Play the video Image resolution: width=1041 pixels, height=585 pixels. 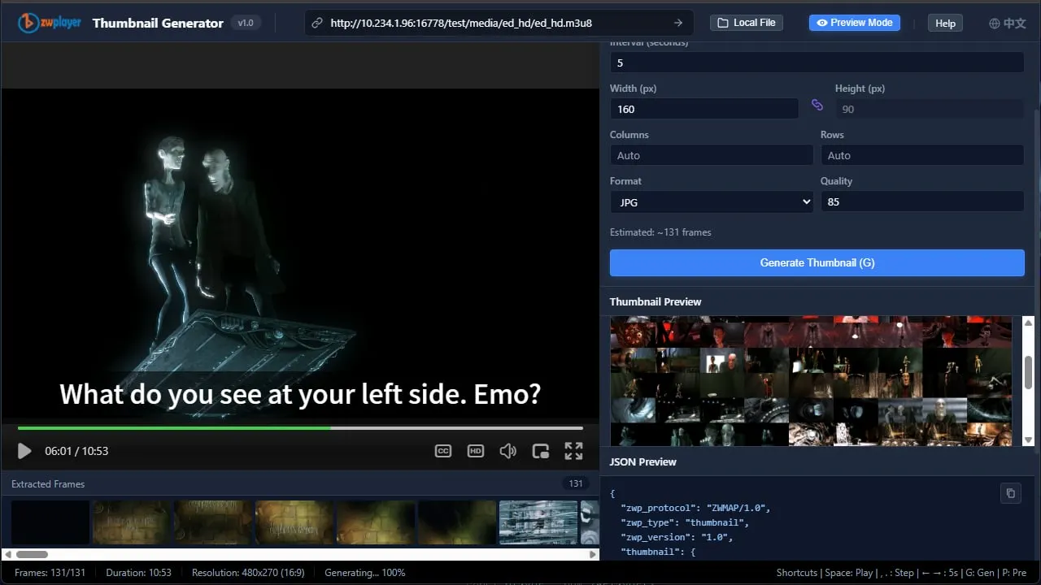point(24,451)
